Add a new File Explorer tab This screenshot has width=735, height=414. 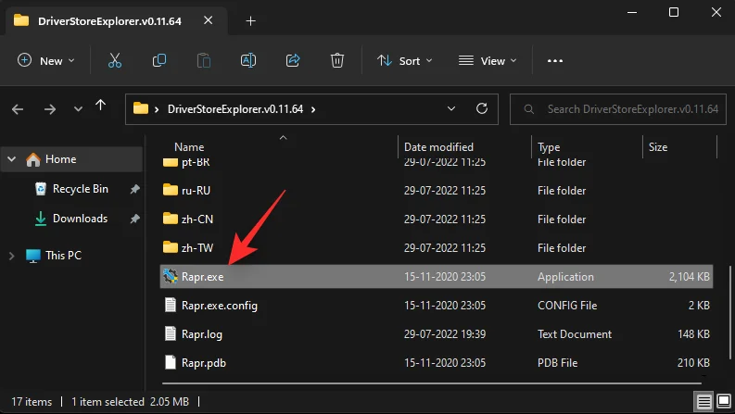[x=251, y=21]
